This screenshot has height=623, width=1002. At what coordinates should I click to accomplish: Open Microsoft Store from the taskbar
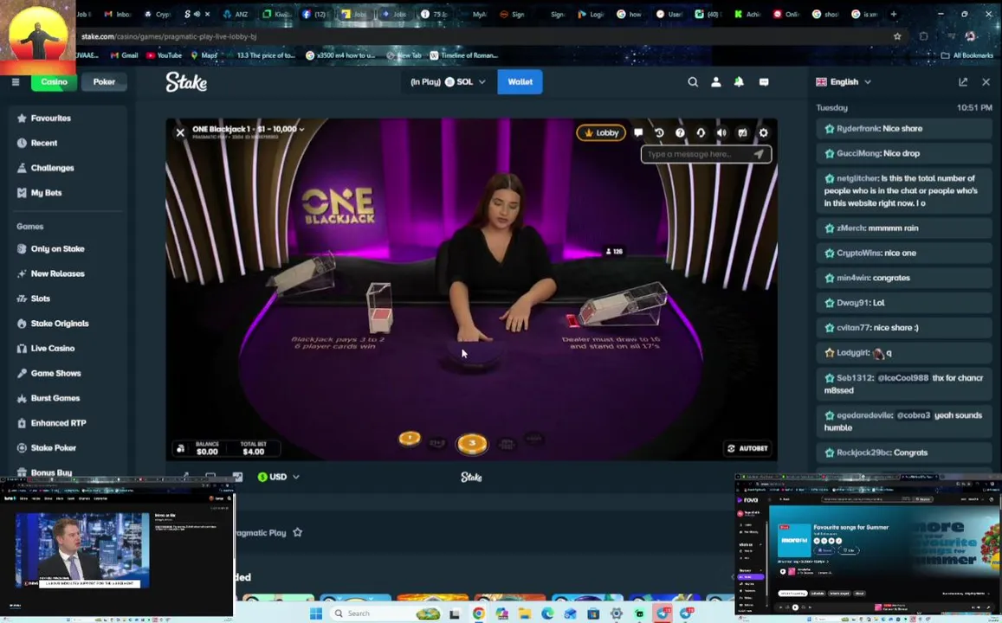click(593, 613)
